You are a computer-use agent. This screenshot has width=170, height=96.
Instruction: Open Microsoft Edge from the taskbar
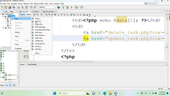105,93
